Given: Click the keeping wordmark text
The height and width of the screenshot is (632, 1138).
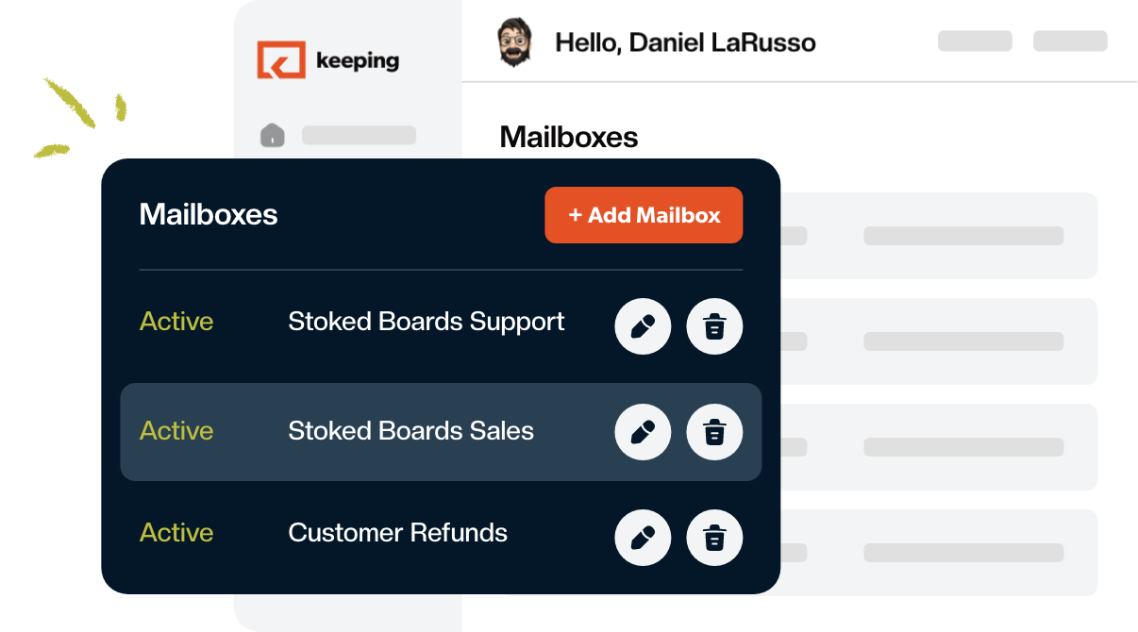Looking at the screenshot, I should [358, 61].
